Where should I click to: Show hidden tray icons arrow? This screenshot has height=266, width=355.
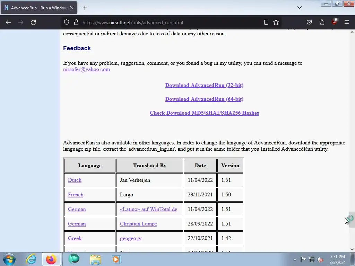pyautogui.click(x=295, y=259)
